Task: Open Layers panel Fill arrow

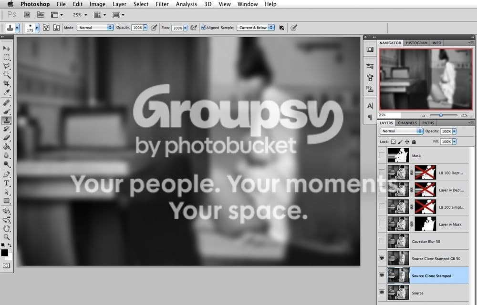Action: 454,142
